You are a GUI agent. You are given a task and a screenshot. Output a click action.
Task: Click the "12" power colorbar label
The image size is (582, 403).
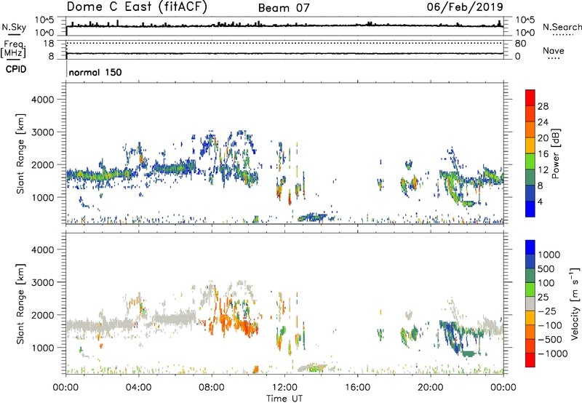pos(543,169)
